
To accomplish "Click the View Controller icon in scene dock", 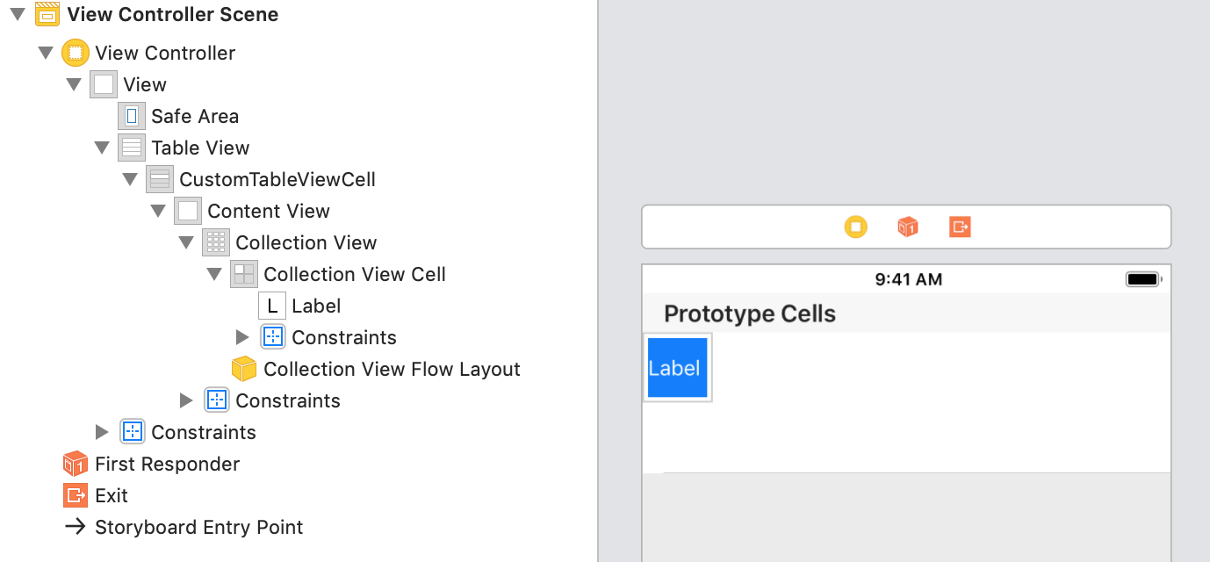I will (x=855, y=227).
